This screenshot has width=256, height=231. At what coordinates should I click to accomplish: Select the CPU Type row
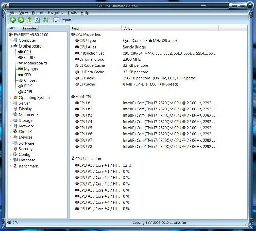click(143, 40)
